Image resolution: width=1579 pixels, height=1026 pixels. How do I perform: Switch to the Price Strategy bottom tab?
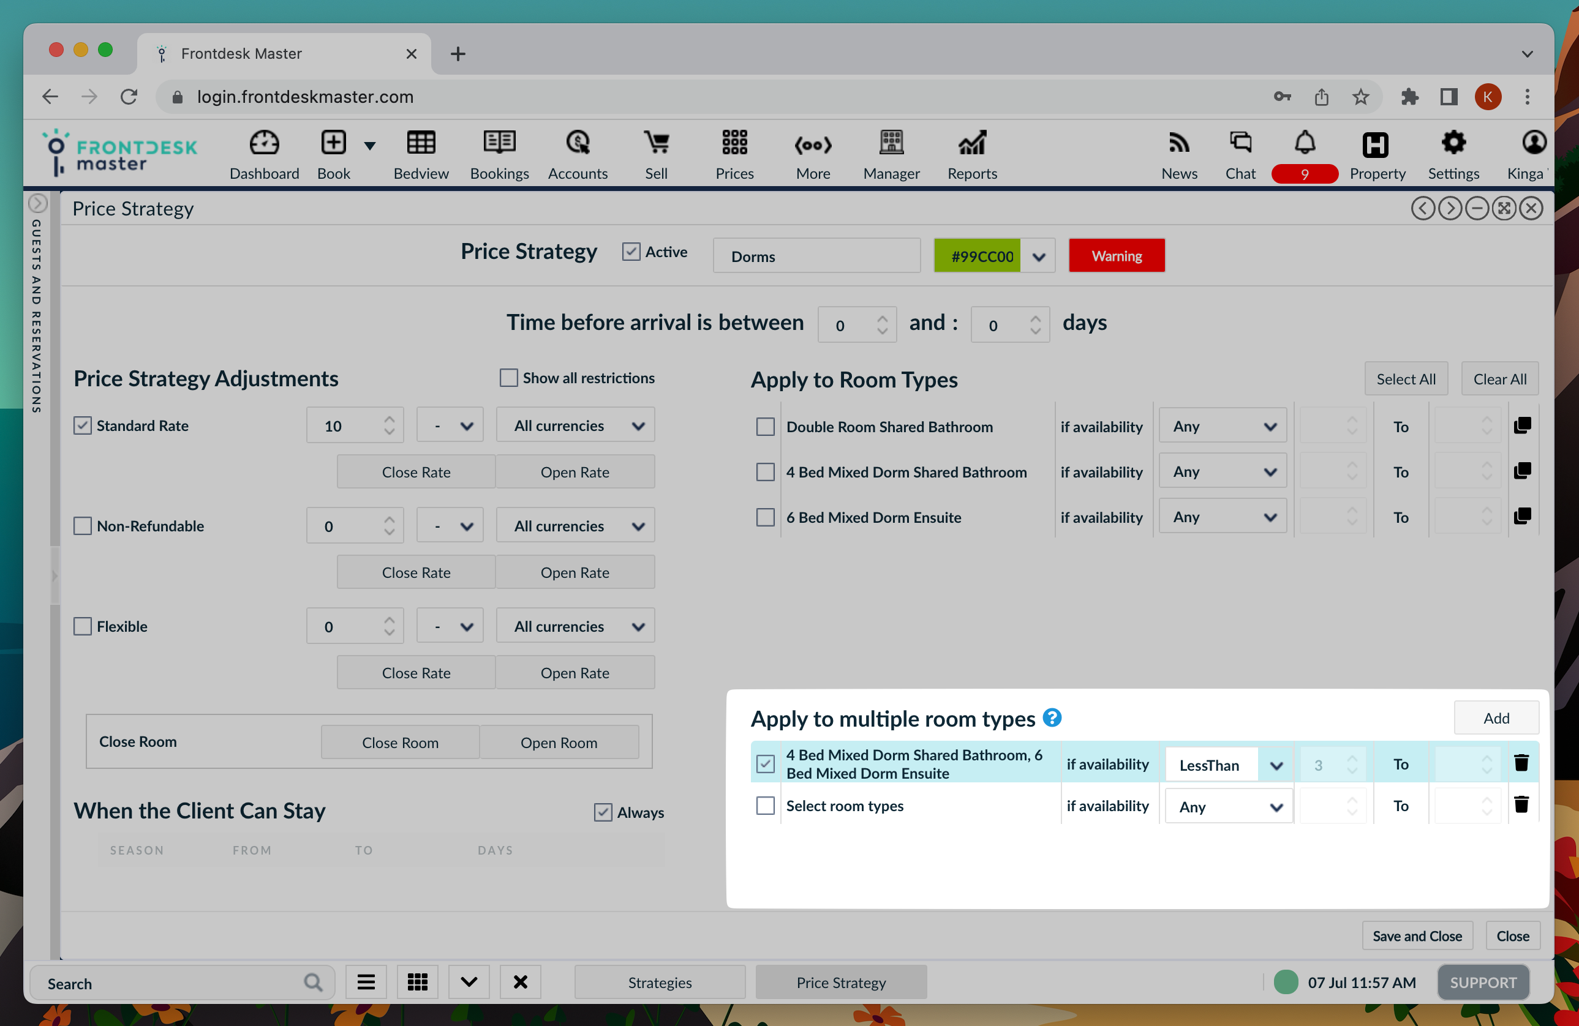(840, 982)
